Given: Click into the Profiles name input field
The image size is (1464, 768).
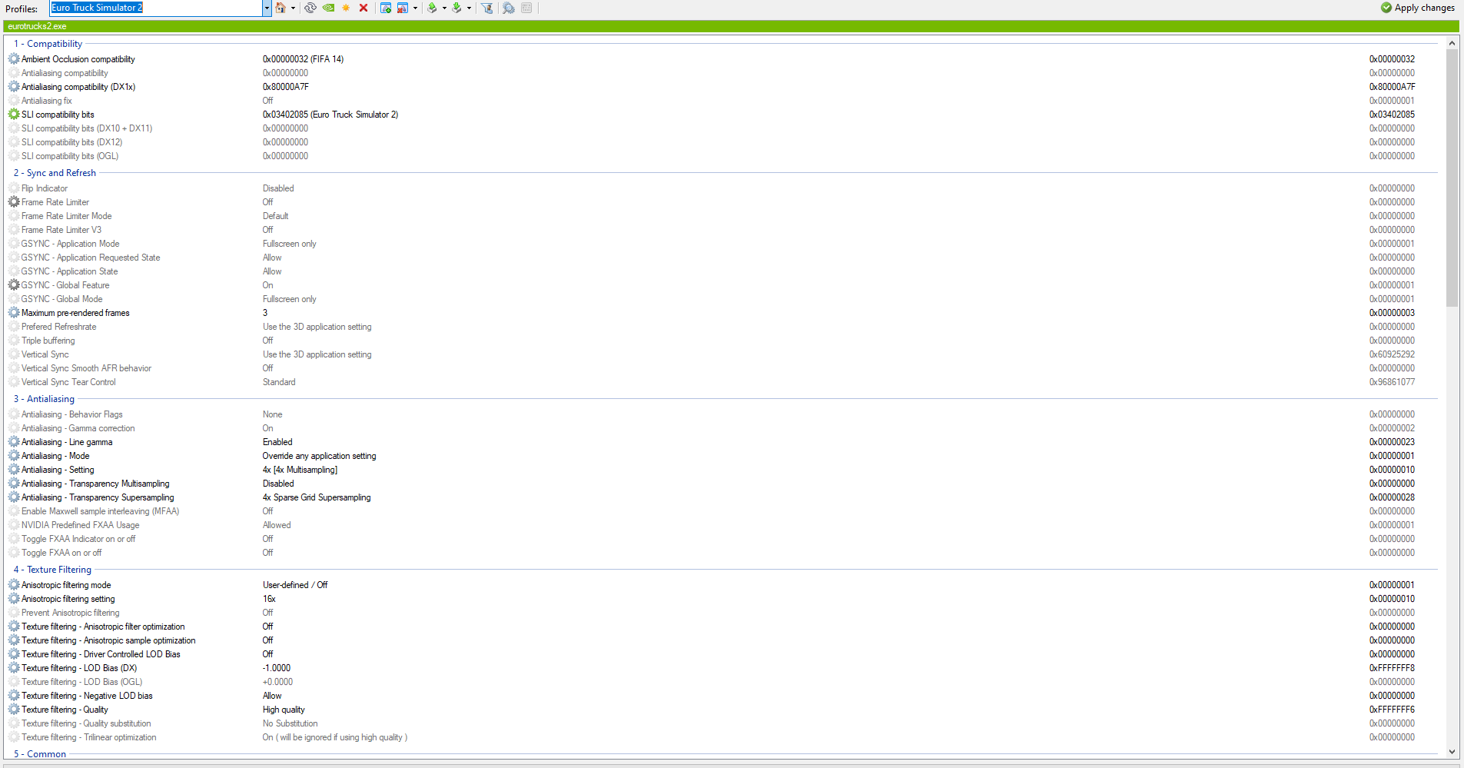Looking at the screenshot, I should pyautogui.click(x=156, y=8).
